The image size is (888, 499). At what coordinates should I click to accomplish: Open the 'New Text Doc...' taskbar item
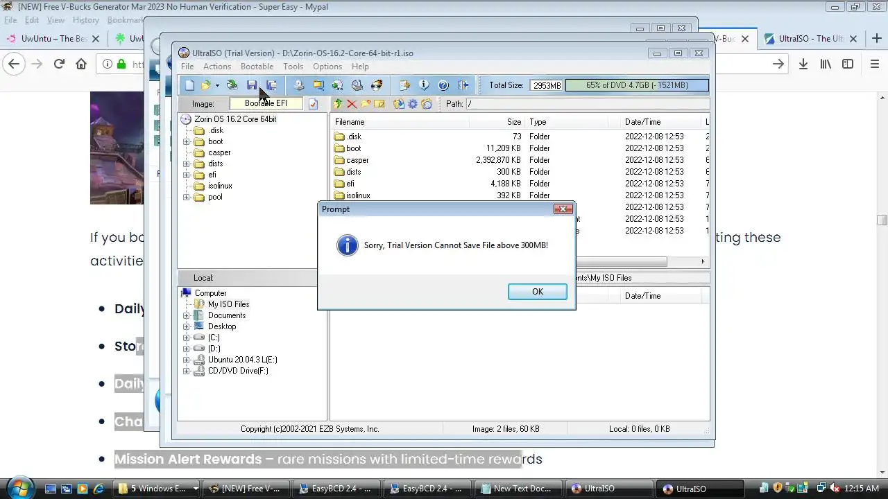click(518, 489)
